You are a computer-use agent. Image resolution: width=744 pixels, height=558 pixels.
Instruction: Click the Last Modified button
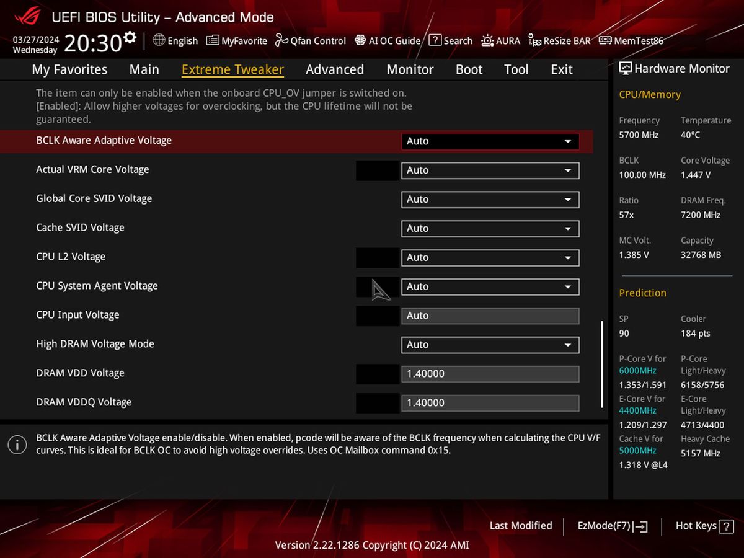521,526
